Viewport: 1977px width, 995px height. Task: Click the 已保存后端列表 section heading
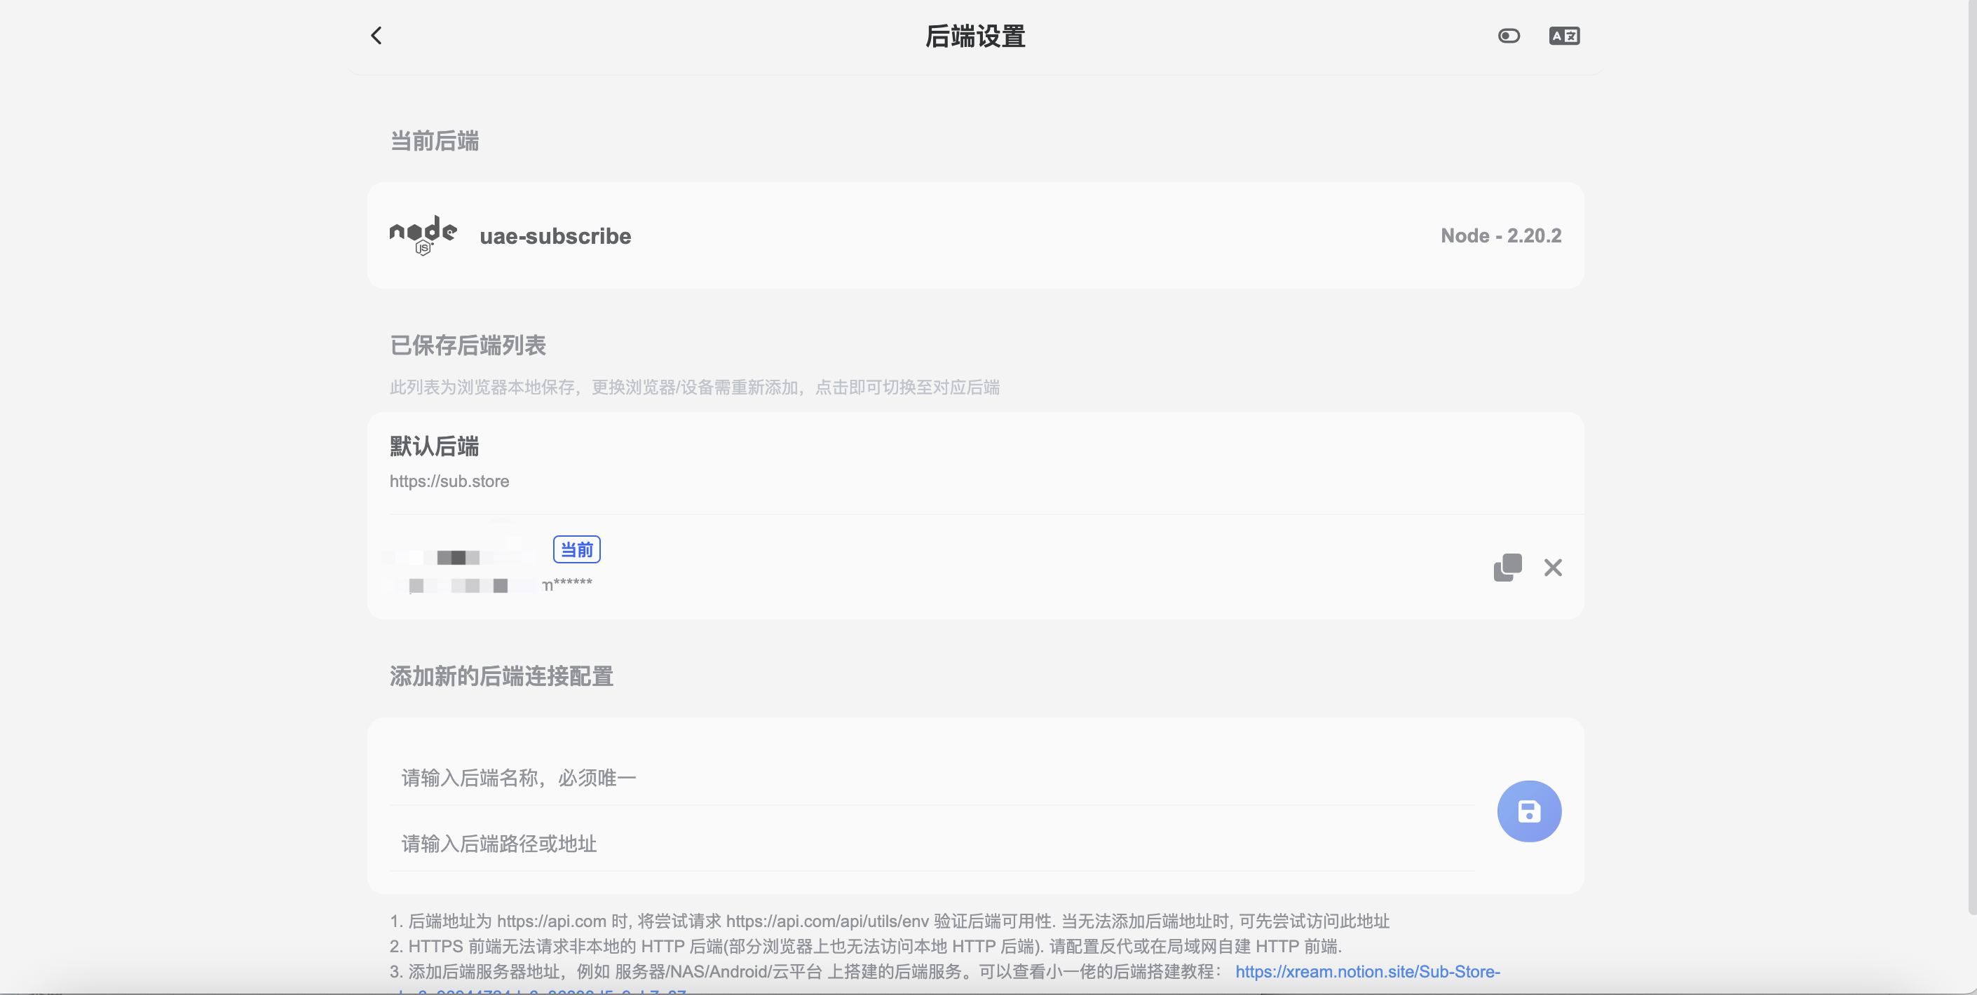(468, 345)
